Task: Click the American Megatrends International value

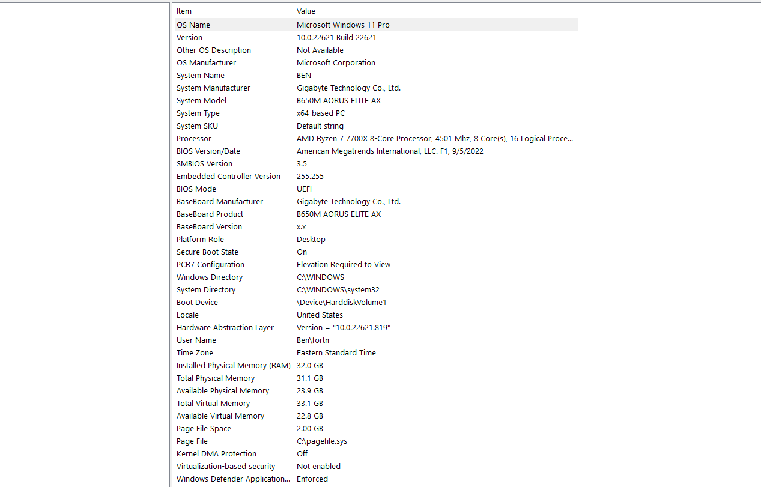Action: [x=390, y=151]
